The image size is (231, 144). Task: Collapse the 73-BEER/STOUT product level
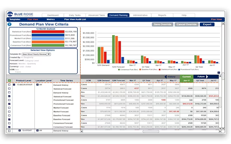point(14,85)
